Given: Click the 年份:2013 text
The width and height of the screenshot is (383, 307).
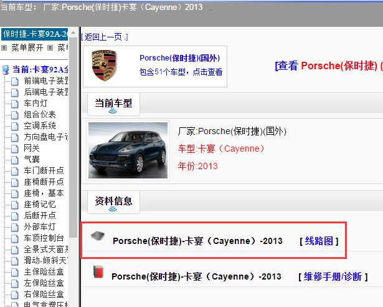Looking at the screenshot, I should click(198, 166).
